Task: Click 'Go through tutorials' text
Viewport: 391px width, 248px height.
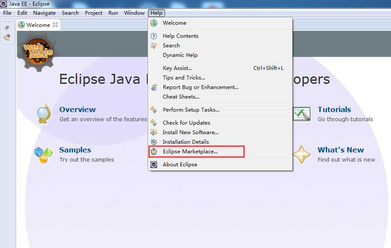Action: 345,119
